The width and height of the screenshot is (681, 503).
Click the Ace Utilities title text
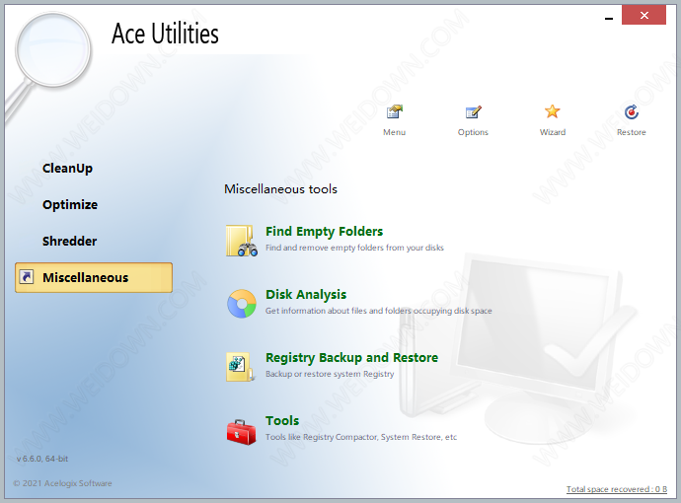click(165, 34)
